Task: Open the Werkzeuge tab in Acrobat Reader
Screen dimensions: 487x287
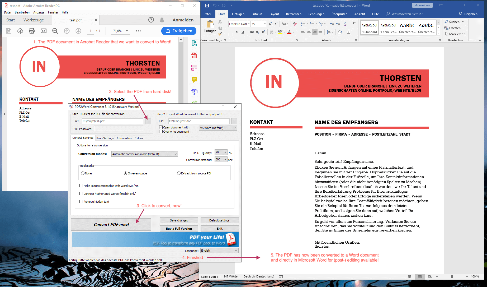Action: coord(34,20)
